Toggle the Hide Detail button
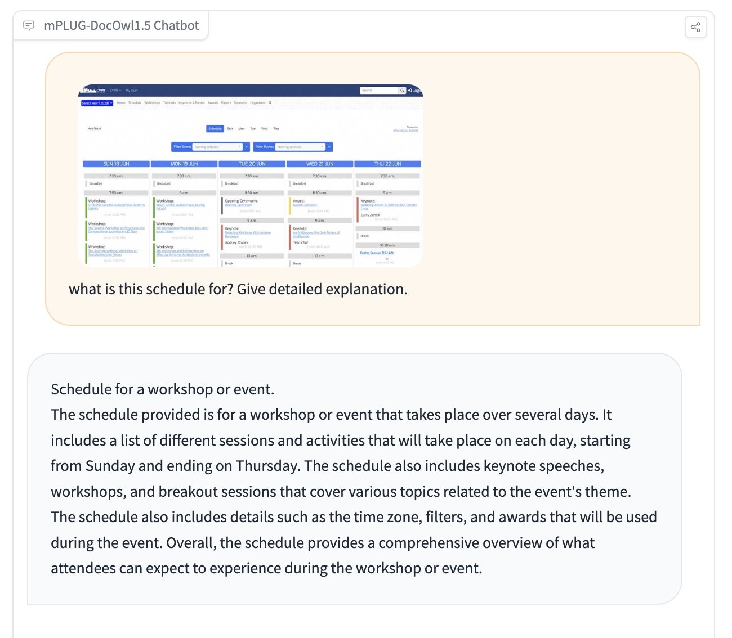This screenshot has width=732, height=638. tap(94, 129)
